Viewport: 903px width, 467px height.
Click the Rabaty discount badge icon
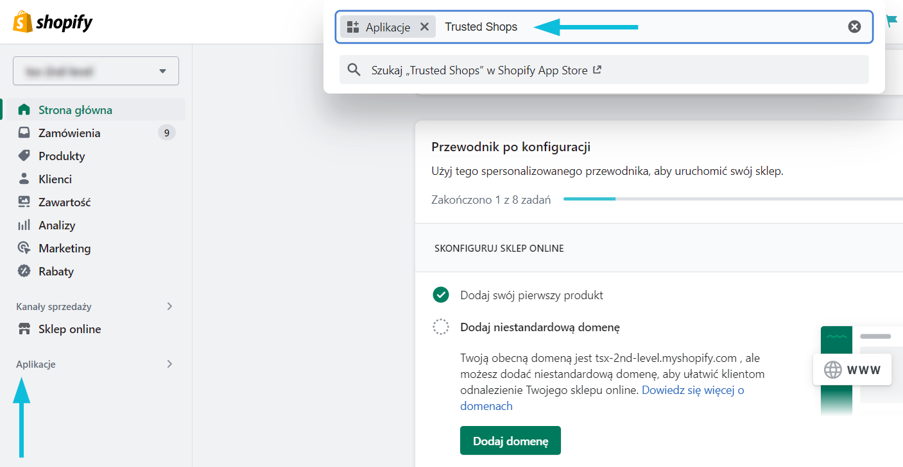[x=24, y=271]
